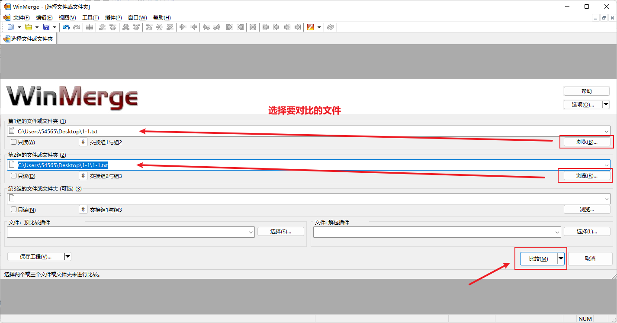Image resolution: width=617 pixels, height=323 pixels.
Task: Click the First Difference toolbar icon
Action: pos(149,27)
